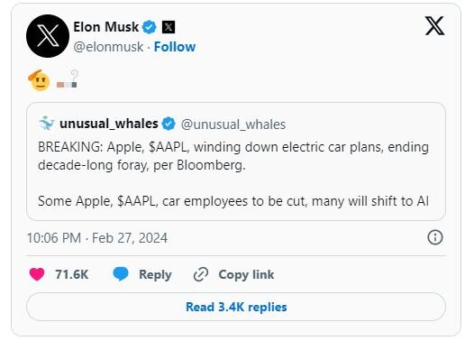Click the X logo in top-right corner
This screenshot has height=341, width=474.
click(x=434, y=26)
